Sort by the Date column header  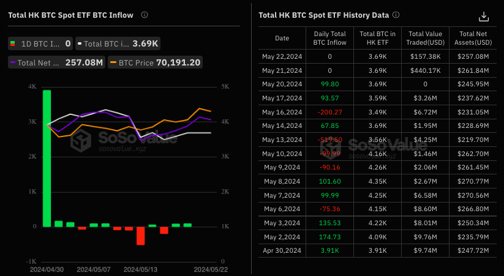(x=282, y=38)
